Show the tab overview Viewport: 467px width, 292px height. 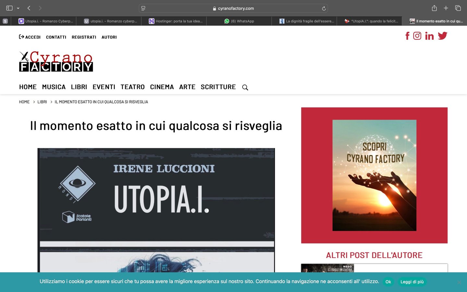point(458,8)
